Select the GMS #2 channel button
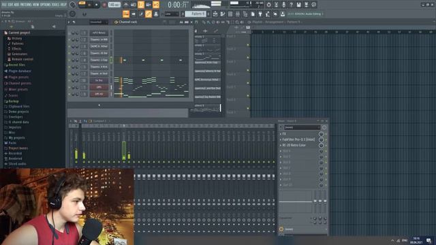Screen dimensions: 436x245 pyautogui.click(x=99, y=94)
